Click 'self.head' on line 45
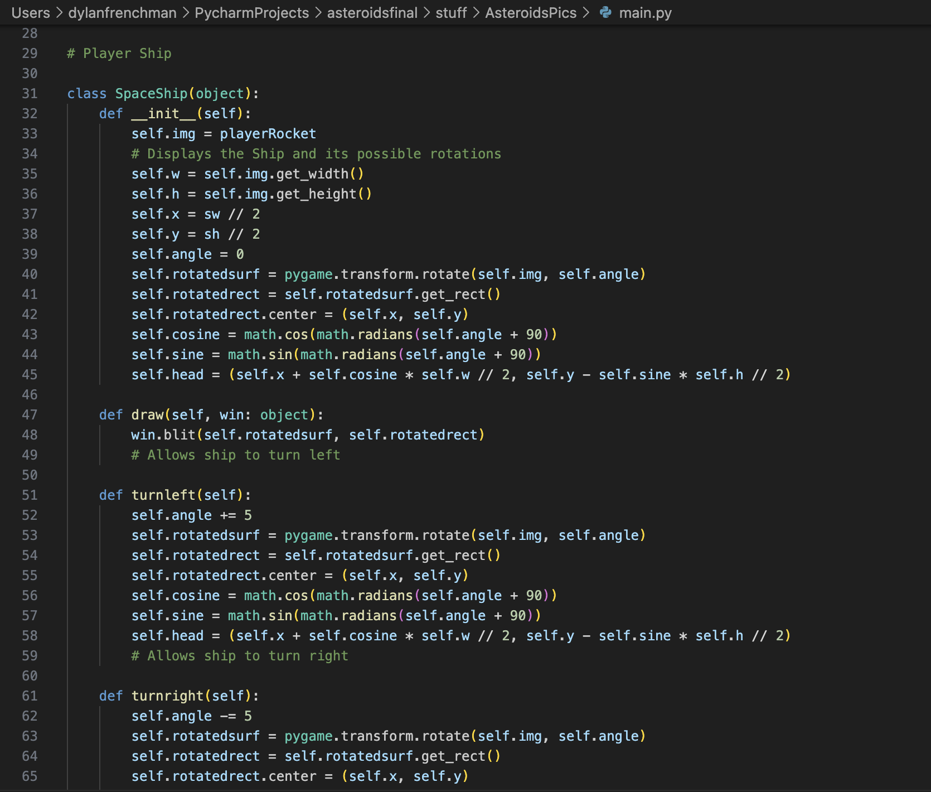The width and height of the screenshot is (931, 792). point(167,375)
